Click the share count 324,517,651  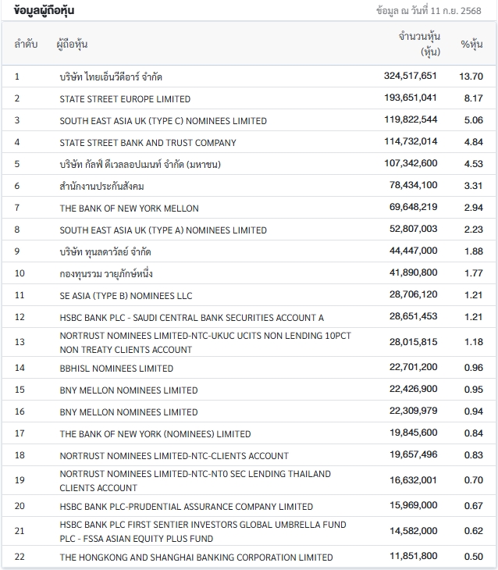click(x=411, y=77)
